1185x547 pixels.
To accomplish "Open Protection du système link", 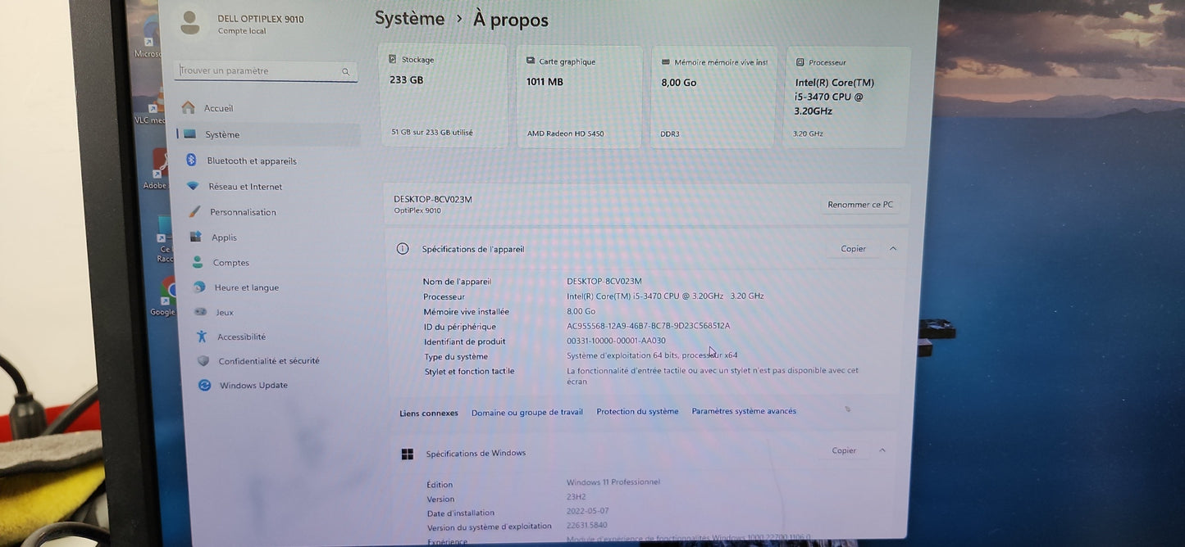I will pyautogui.click(x=637, y=411).
